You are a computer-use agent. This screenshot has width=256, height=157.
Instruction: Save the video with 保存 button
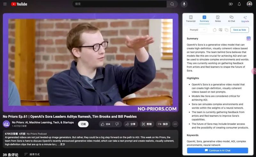point(163,124)
